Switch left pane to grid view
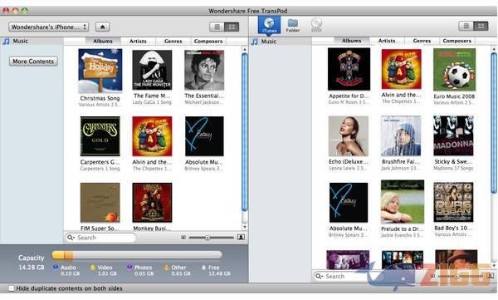 (232, 27)
